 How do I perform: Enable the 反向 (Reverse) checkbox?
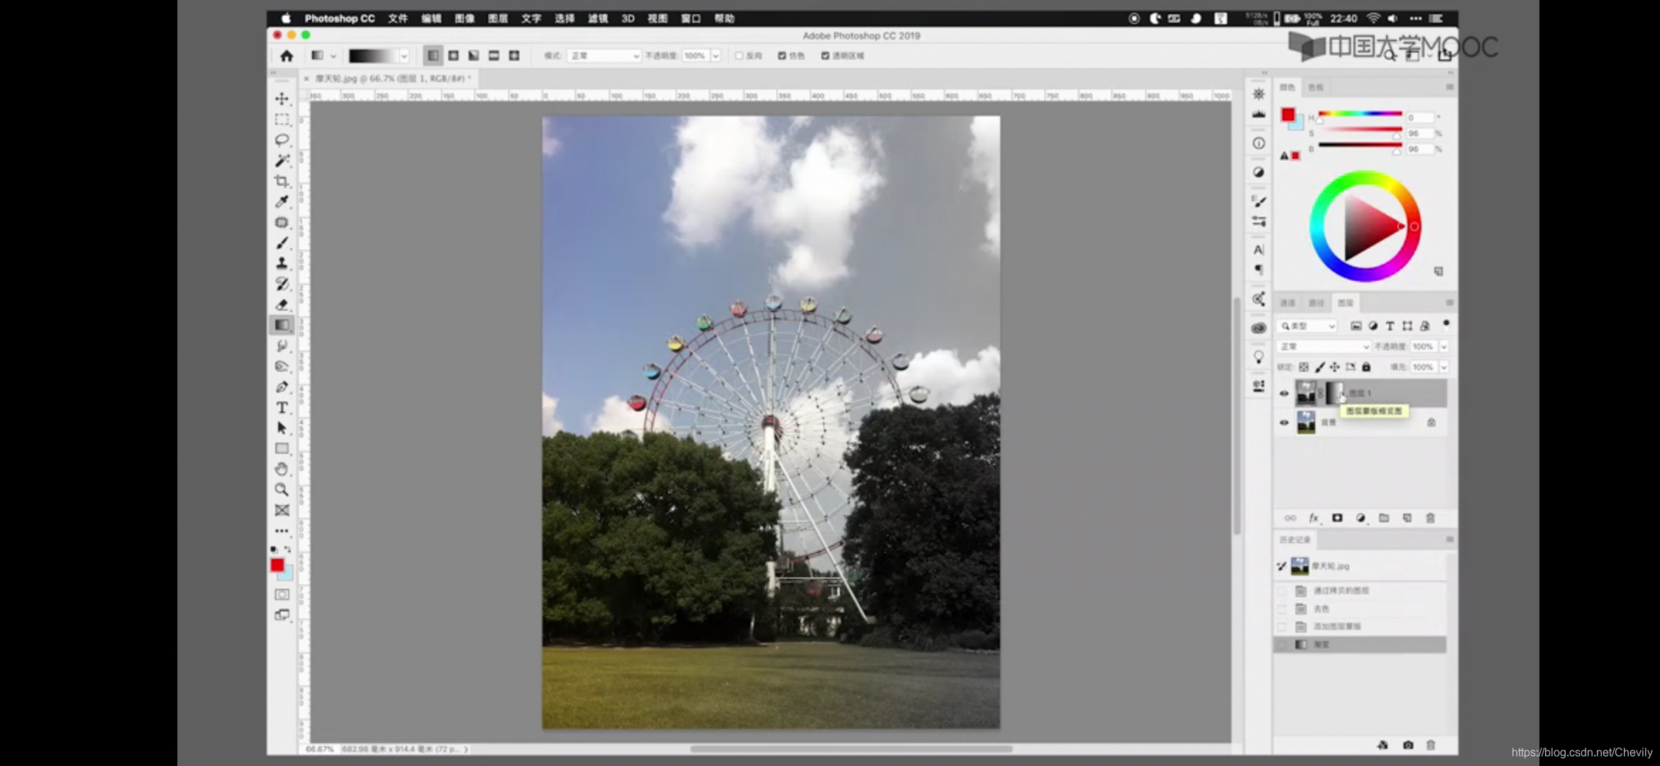point(739,55)
